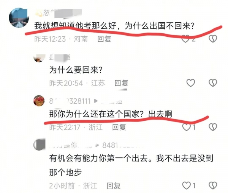Open the top commenter's road avatar
228x193 pixels.
(19, 18)
